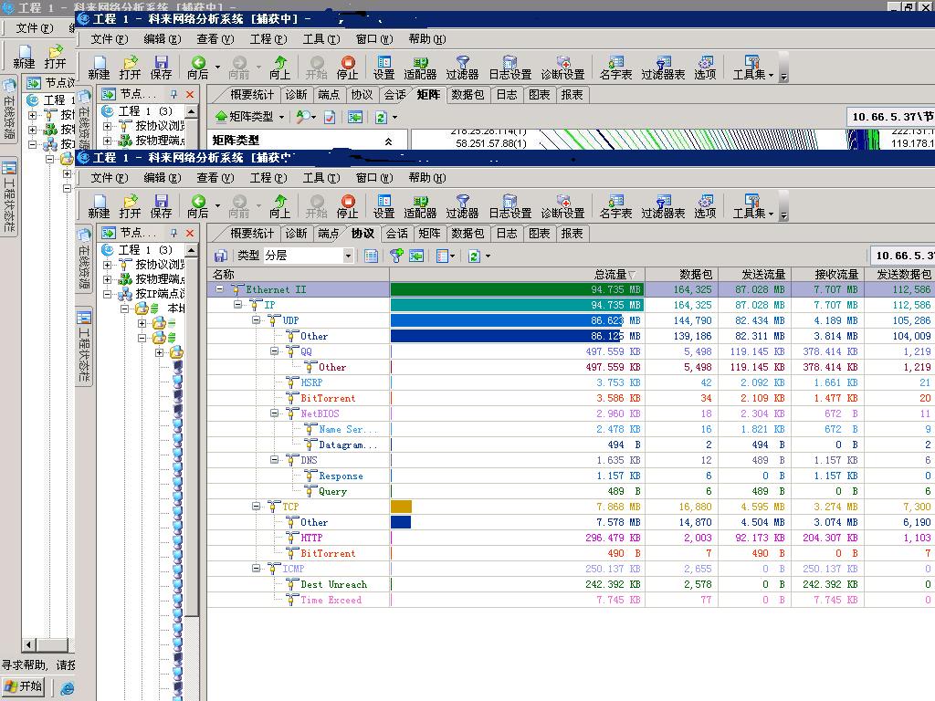The image size is (935, 701).
Task: Click the 诊断设置 icon in the front window toolbar
Action: tap(562, 205)
